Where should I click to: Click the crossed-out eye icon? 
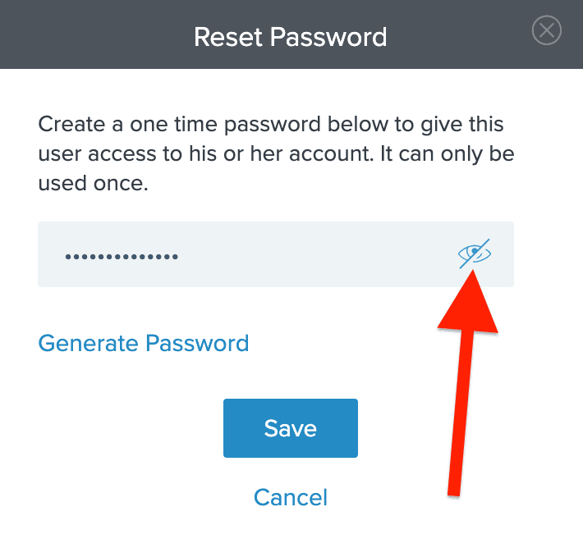tap(475, 253)
